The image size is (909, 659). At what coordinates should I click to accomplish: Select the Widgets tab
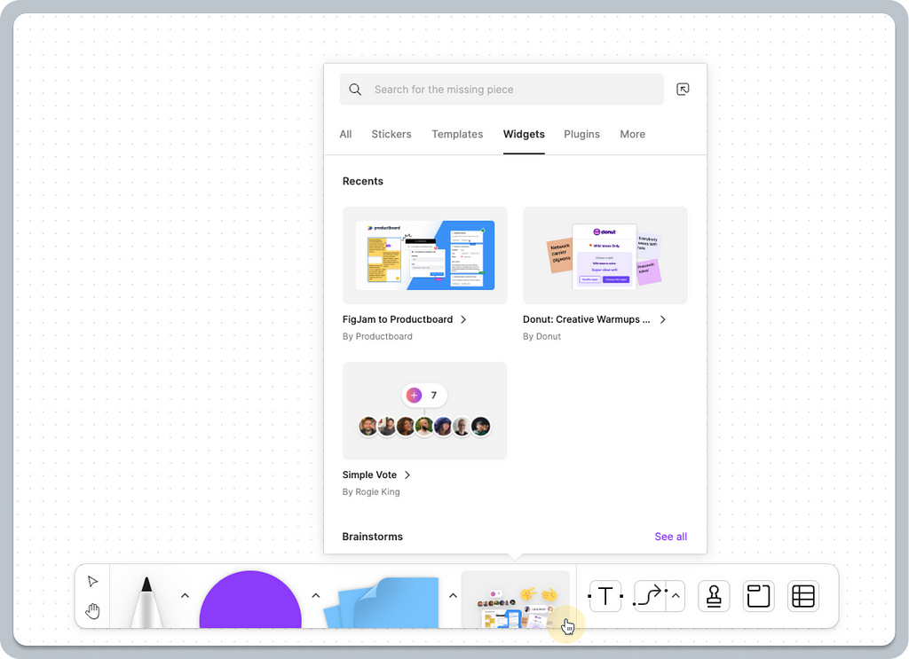tap(524, 134)
